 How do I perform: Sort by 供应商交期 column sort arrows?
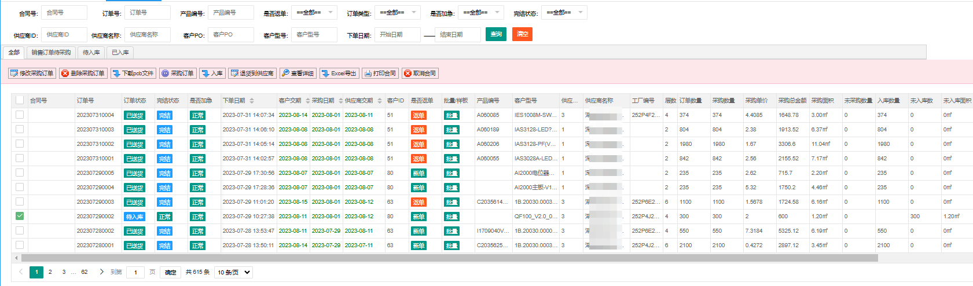(380, 101)
